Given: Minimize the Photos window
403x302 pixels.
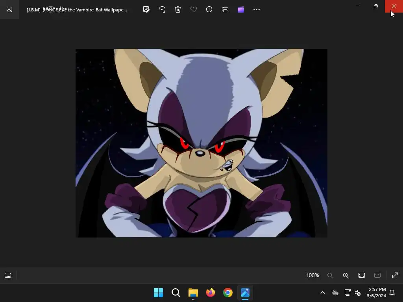Looking at the screenshot, I should point(358,6).
